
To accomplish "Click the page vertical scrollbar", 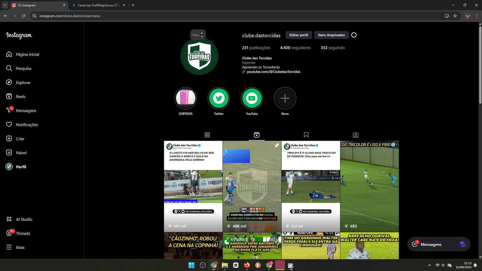I will 480,65.
